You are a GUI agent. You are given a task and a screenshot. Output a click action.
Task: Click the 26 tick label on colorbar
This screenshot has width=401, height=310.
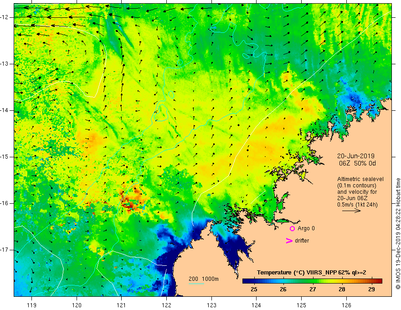point(283,289)
